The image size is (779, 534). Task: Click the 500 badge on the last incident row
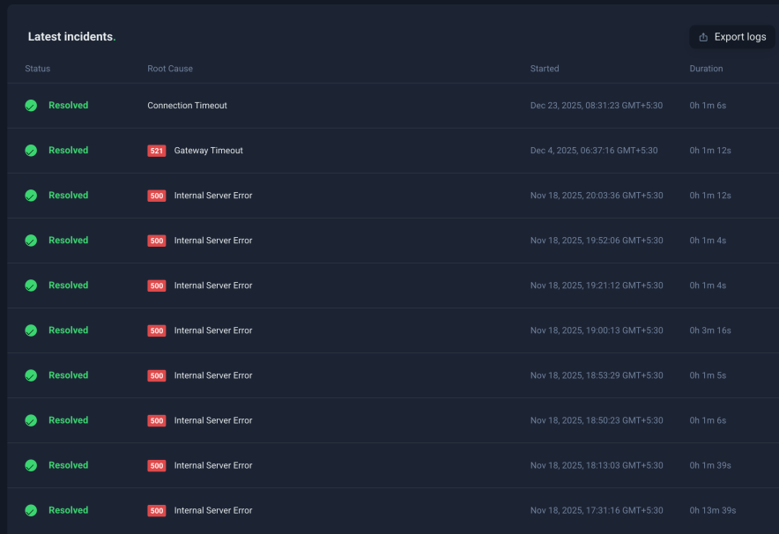[156, 510]
